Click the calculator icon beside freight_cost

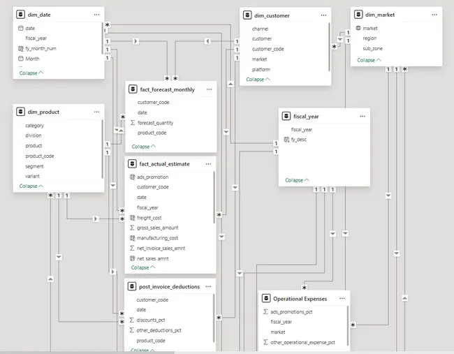(x=132, y=218)
